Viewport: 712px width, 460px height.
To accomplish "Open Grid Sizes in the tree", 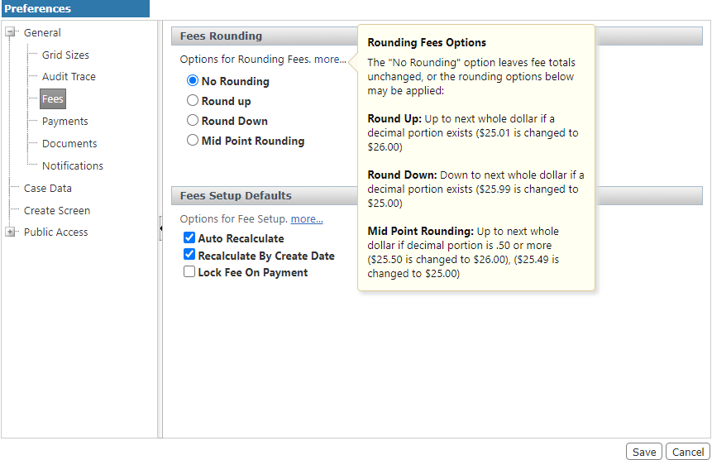I will 65,55.
